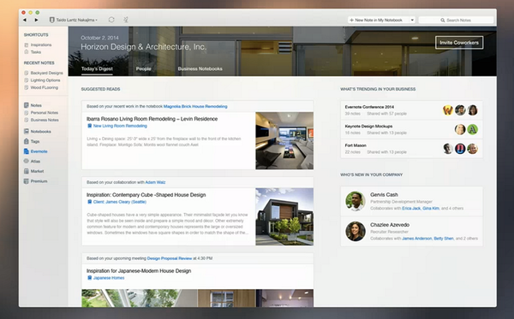Switch to Today's Digest tab
514x319 pixels.
(97, 68)
